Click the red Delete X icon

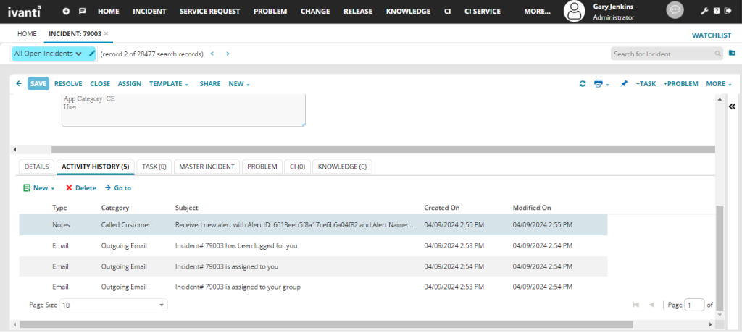coord(69,187)
